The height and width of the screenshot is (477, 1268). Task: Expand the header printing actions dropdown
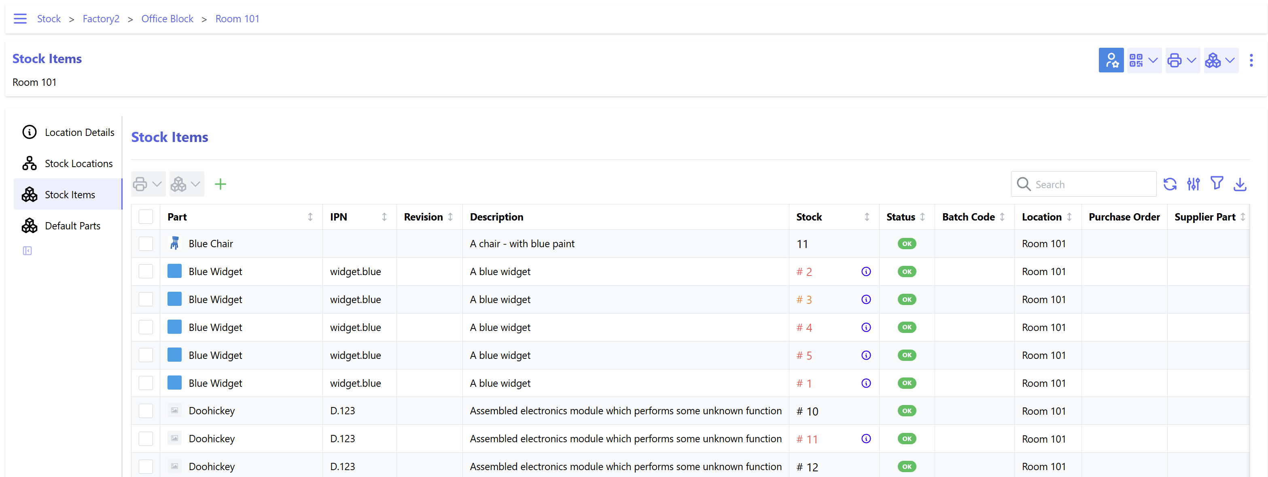[1181, 61]
